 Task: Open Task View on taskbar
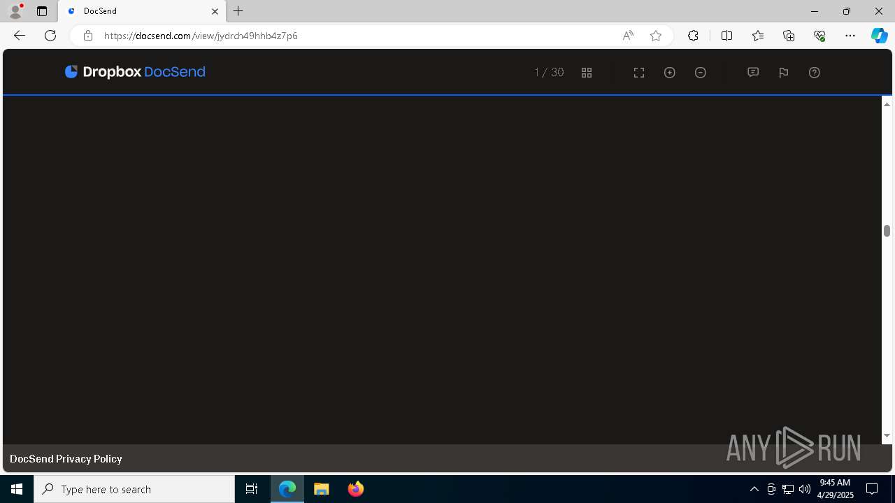click(252, 489)
